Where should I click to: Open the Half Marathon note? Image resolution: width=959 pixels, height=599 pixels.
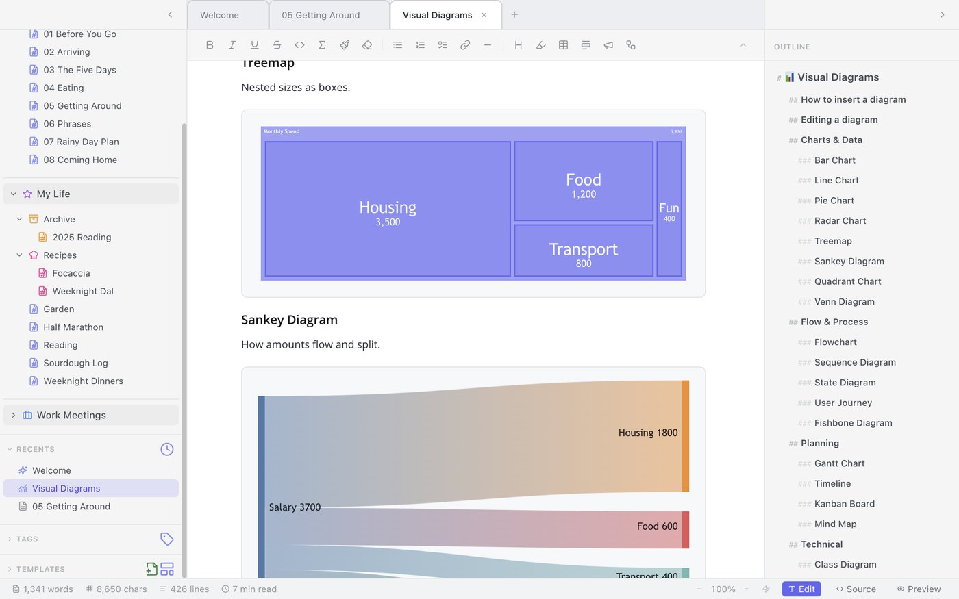[73, 327]
